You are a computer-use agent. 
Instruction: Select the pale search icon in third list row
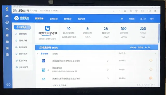click(44, 79)
